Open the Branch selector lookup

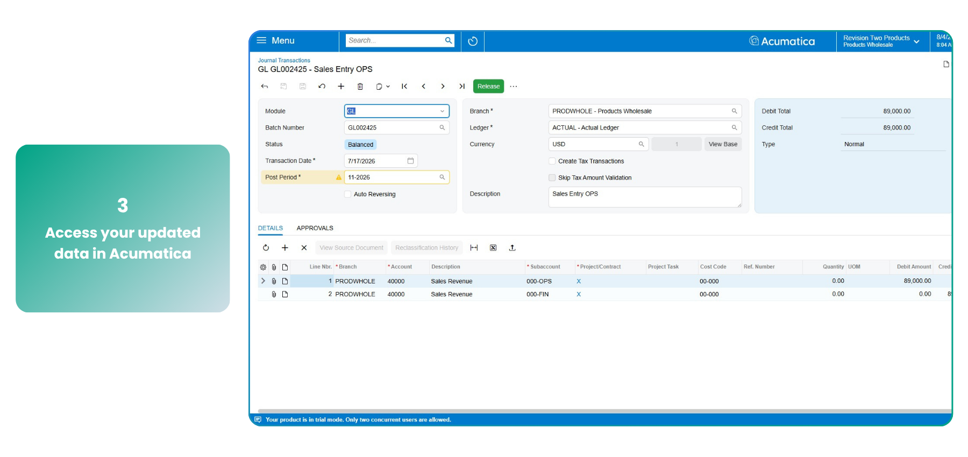(x=734, y=111)
